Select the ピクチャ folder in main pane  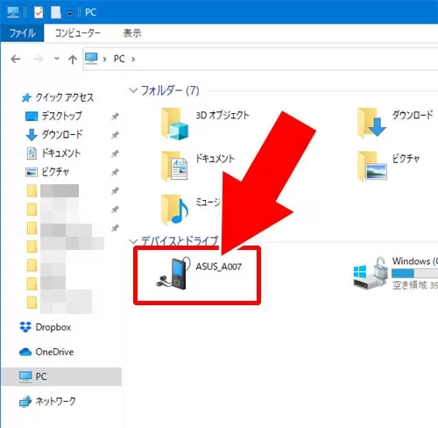[372, 166]
